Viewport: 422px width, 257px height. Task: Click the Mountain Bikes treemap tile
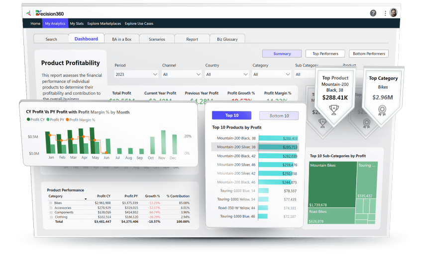coord(331,184)
